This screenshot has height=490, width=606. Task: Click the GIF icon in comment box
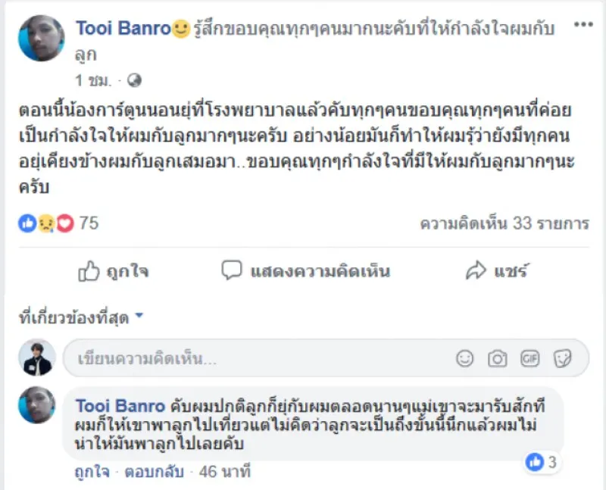(x=529, y=358)
